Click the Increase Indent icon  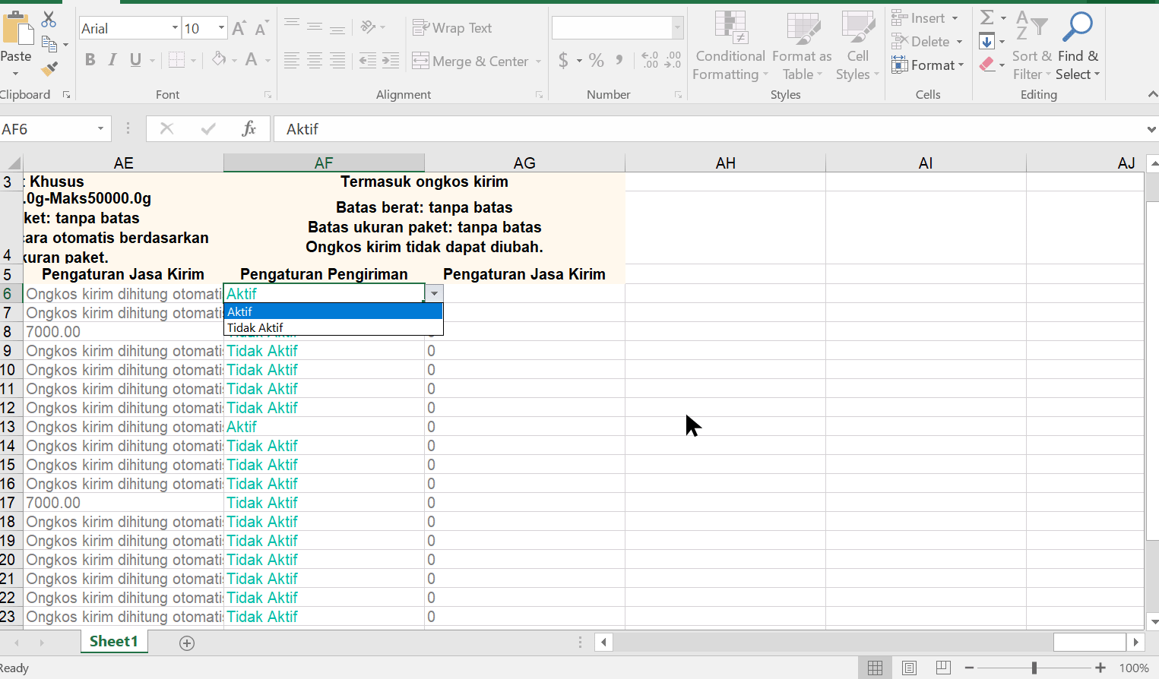pos(391,61)
